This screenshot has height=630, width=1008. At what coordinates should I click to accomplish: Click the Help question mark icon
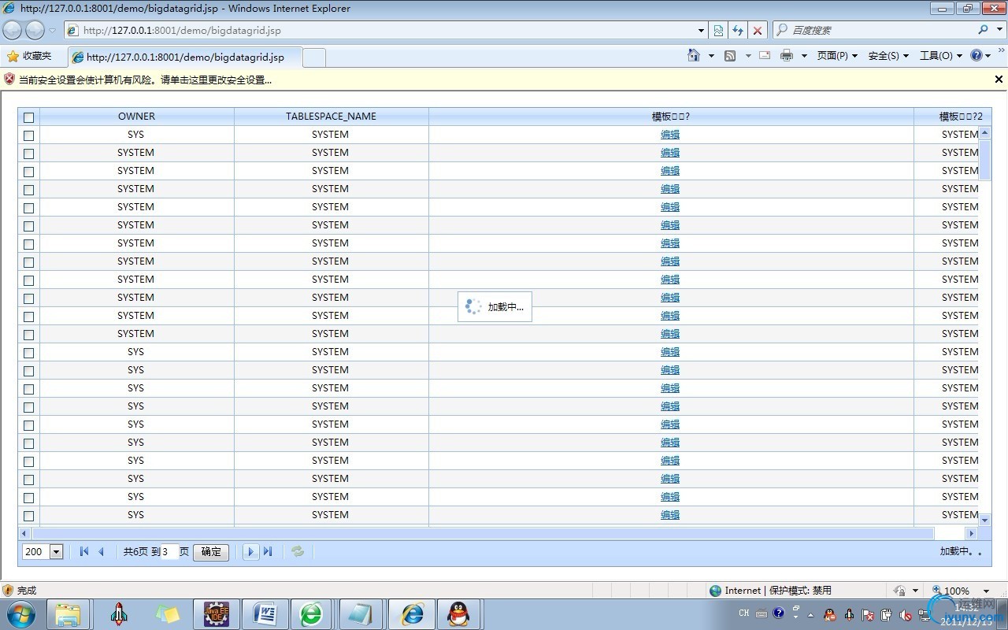(976, 55)
